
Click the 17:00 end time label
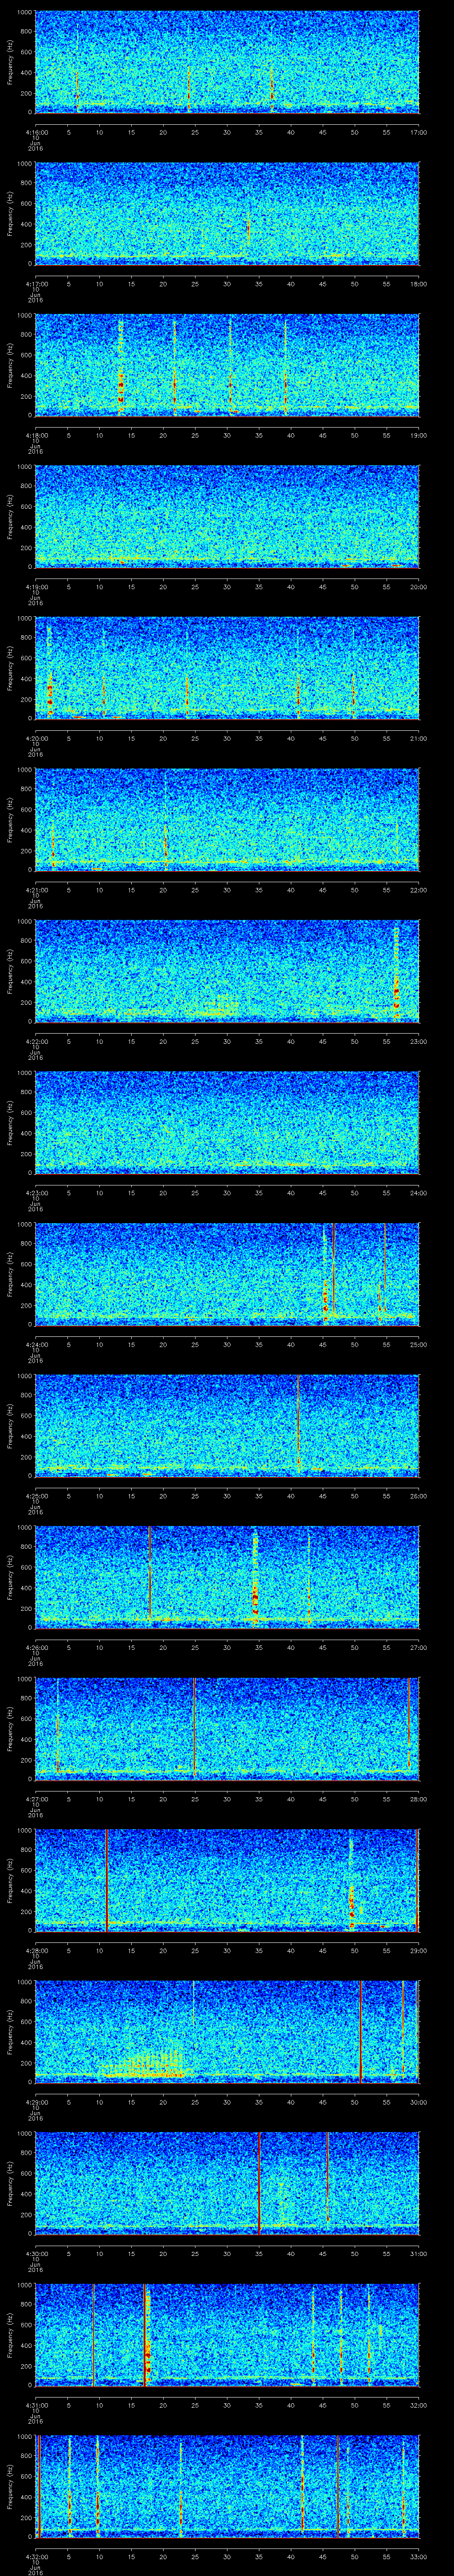(418, 131)
